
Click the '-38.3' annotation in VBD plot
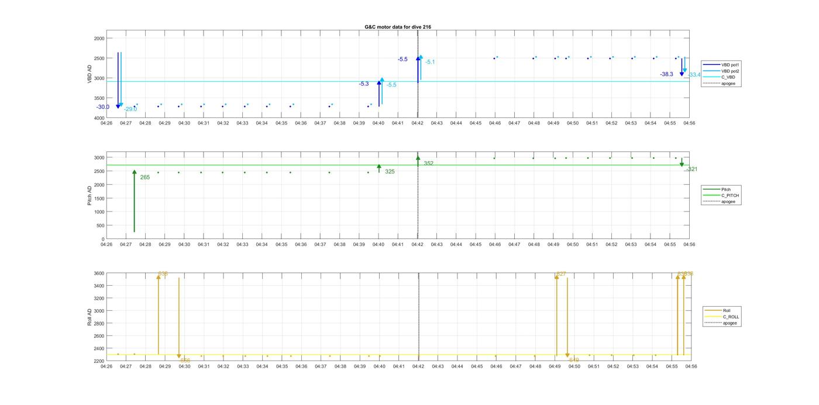(x=666, y=74)
